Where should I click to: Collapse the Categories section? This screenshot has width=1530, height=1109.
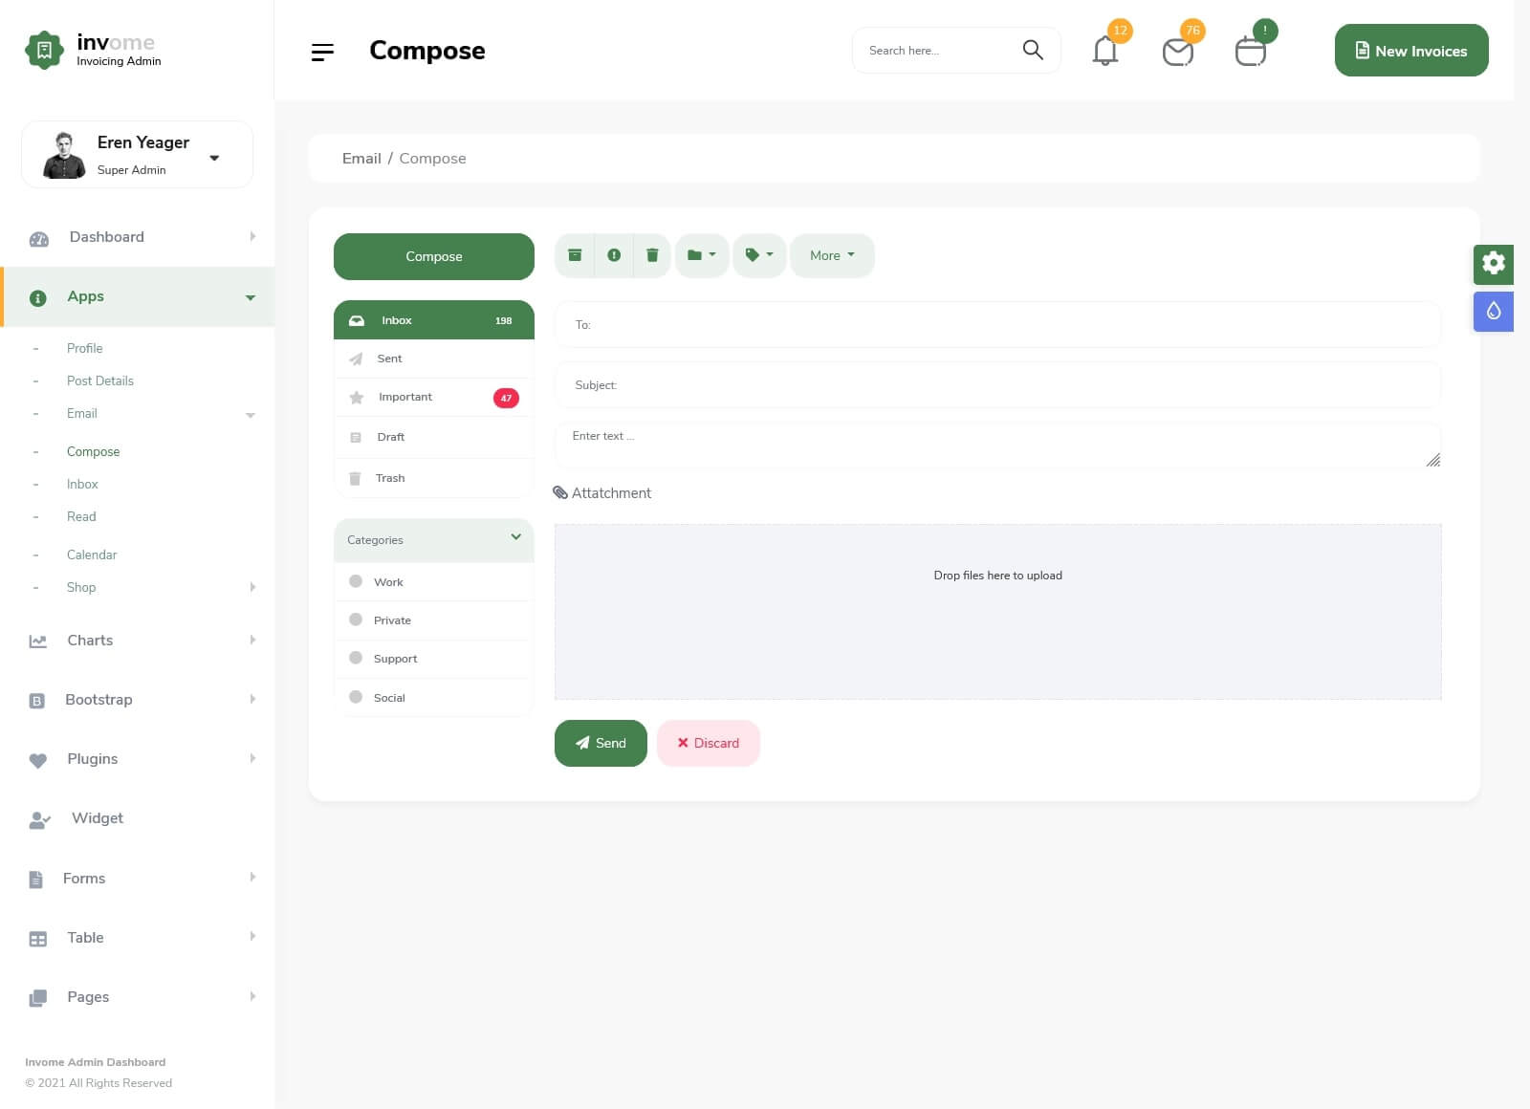[515, 538]
